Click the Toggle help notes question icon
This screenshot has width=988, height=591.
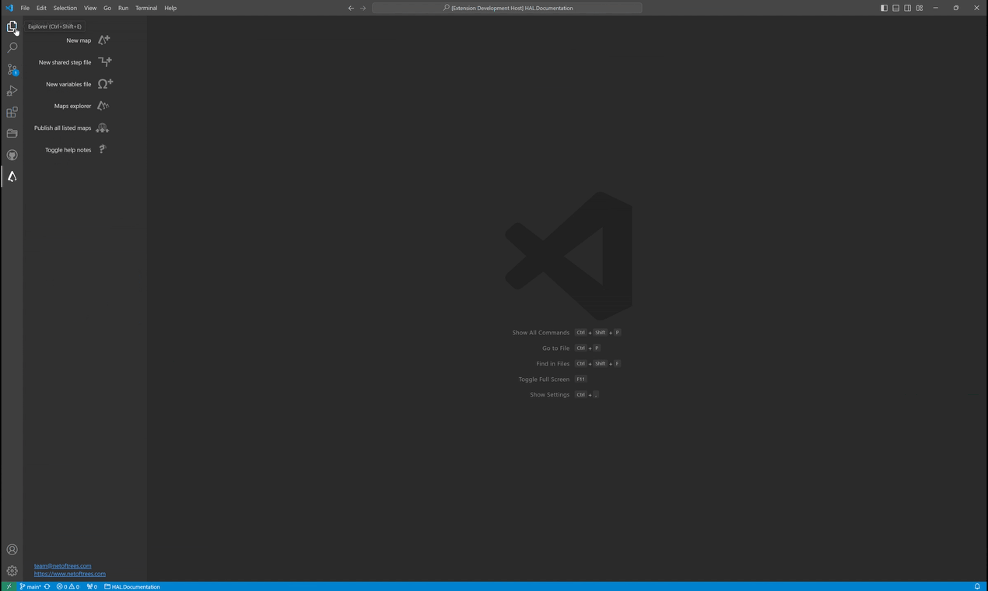pyautogui.click(x=102, y=149)
